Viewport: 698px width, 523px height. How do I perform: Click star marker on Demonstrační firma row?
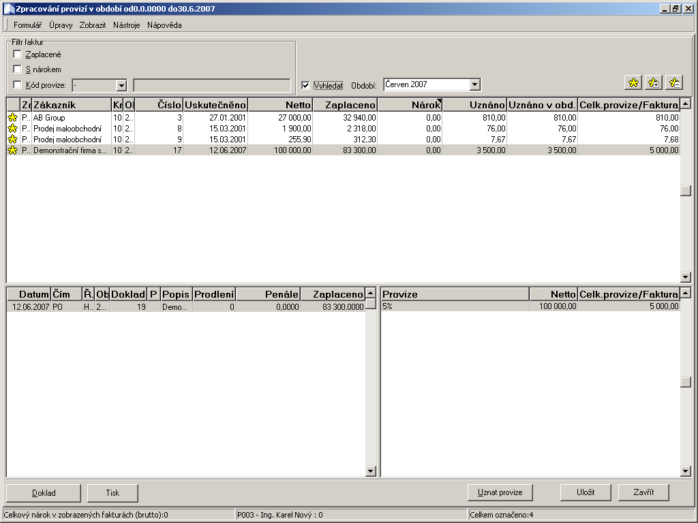coord(13,150)
